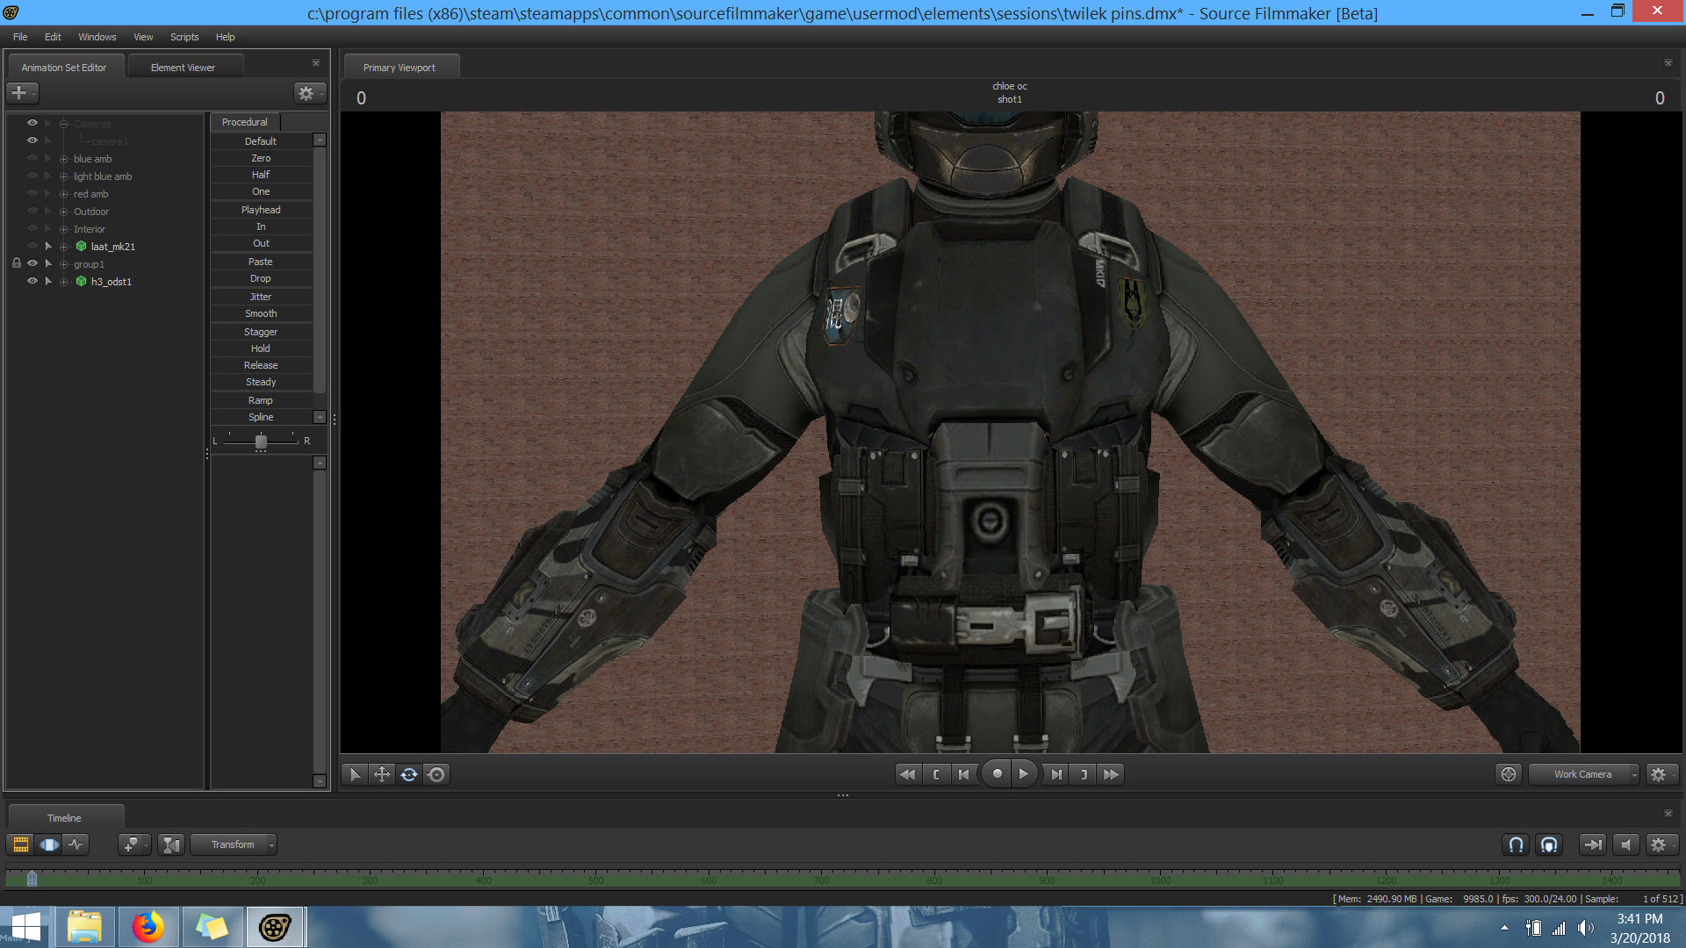Viewport: 1686px width, 948px height.
Task: Switch to the Graph Editor mode
Action: [77, 844]
